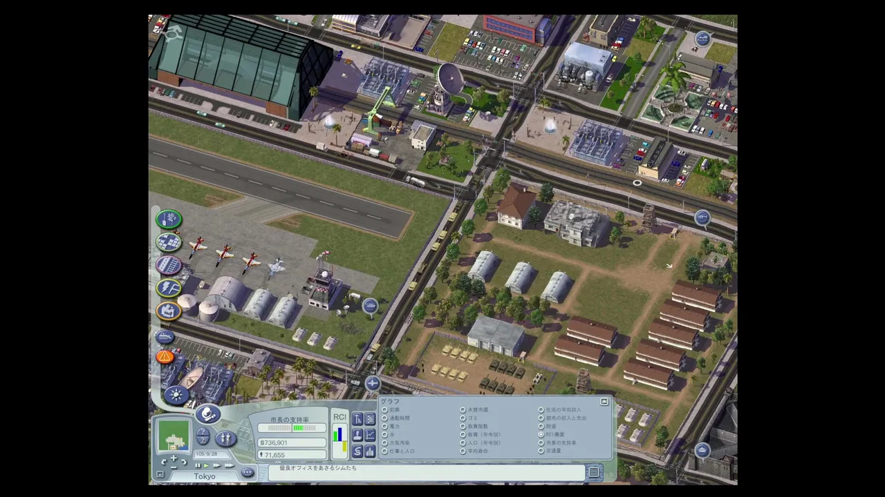
Task: Open the Landscaping tools menu
Action: coord(169,220)
